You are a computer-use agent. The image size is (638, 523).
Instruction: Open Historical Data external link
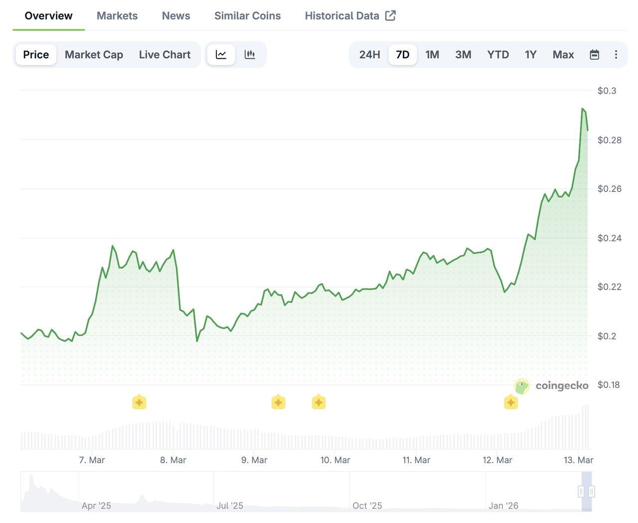[350, 15]
